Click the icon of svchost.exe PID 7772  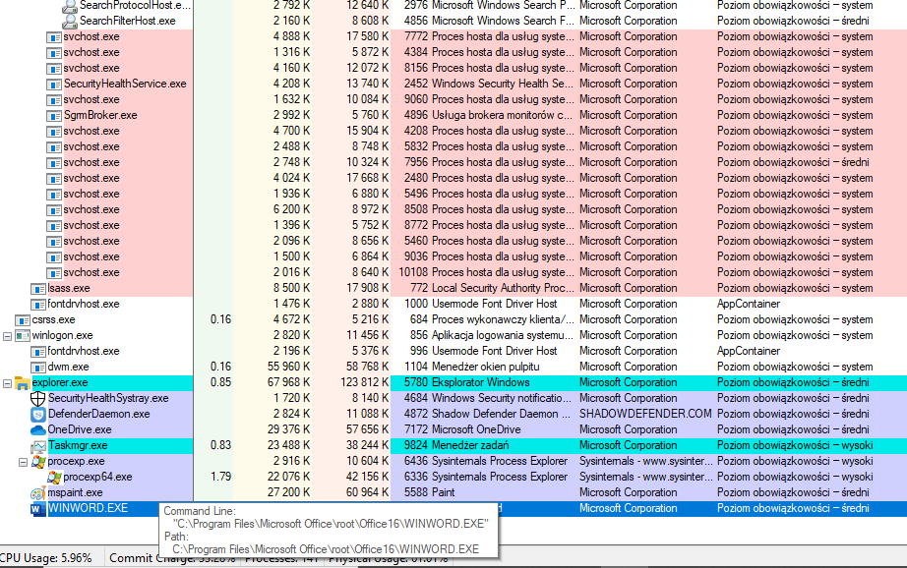(x=54, y=37)
